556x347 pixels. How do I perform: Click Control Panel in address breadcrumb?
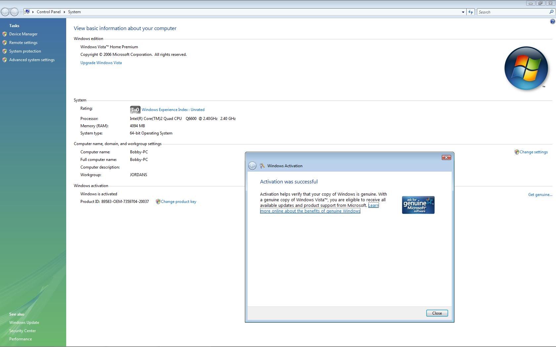tap(49, 12)
